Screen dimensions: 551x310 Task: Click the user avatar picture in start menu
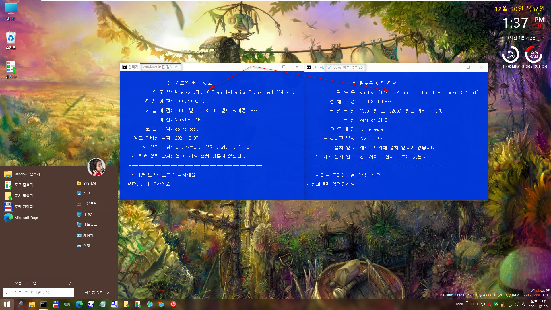pyautogui.click(x=96, y=167)
